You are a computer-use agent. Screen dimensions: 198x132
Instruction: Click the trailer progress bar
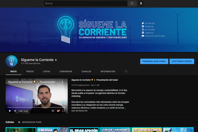[x=37, y=107]
